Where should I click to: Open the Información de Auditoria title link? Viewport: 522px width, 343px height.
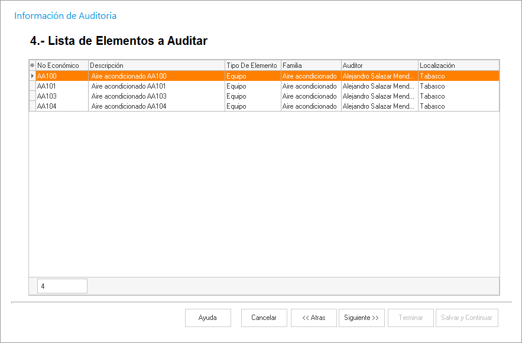pyautogui.click(x=65, y=16)
